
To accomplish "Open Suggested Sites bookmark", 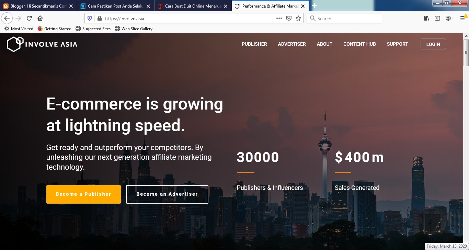I will click(x=93, y=29).
